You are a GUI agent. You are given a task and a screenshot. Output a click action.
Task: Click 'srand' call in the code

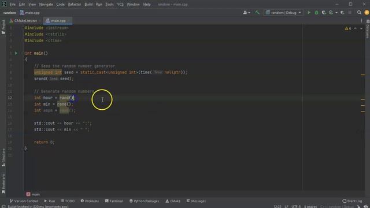point(40,79)
